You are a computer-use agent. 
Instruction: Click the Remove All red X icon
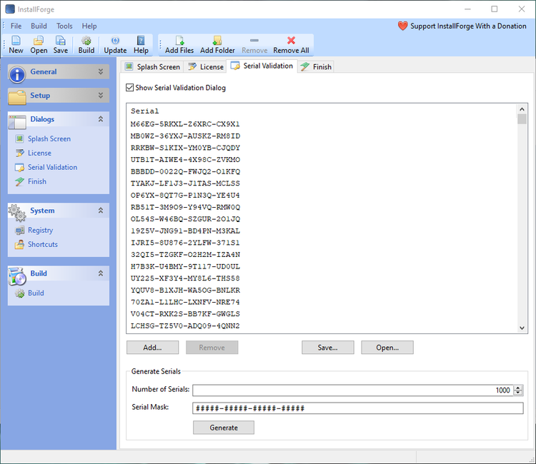(291, 40)
